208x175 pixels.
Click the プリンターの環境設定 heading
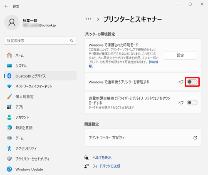[99, 34]
